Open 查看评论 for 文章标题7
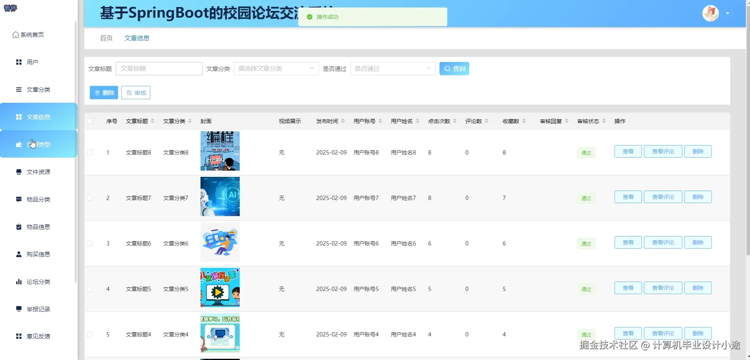Image resolution: width=750 pixels, height=360 pixels. click(x=663, y=196)
